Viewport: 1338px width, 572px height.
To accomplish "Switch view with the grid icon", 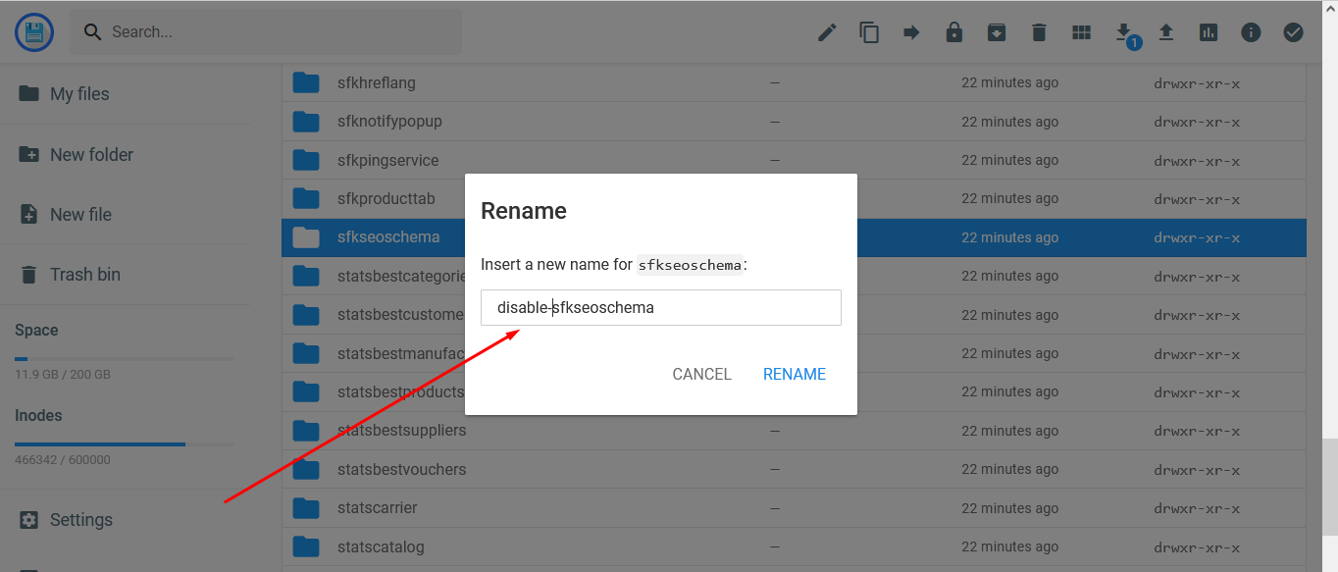I will [x=1081, y=32].
